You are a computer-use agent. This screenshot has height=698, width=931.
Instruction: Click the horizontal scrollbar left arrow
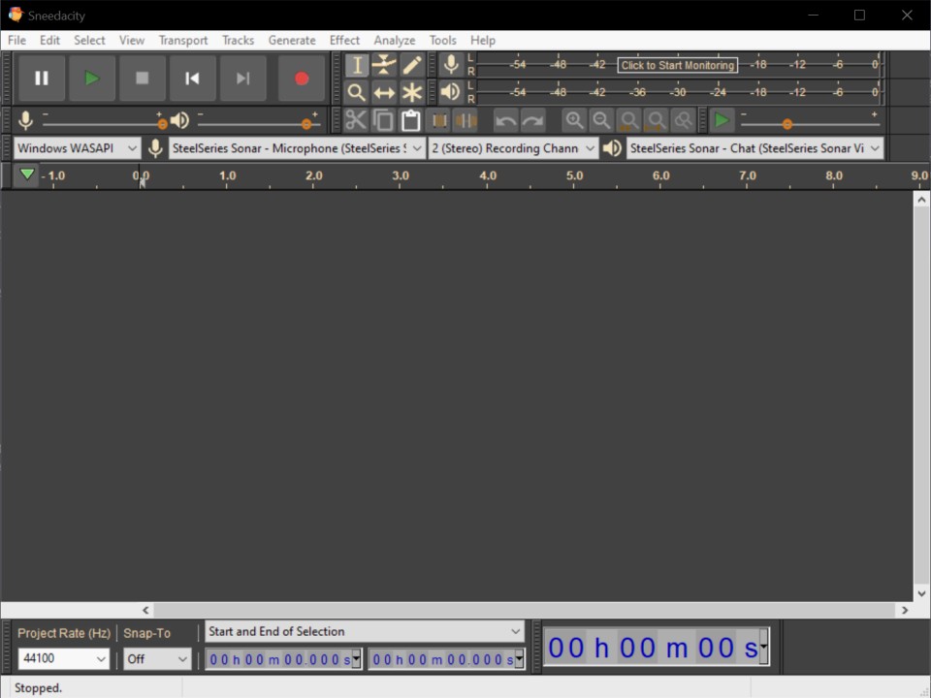[145, 610]
